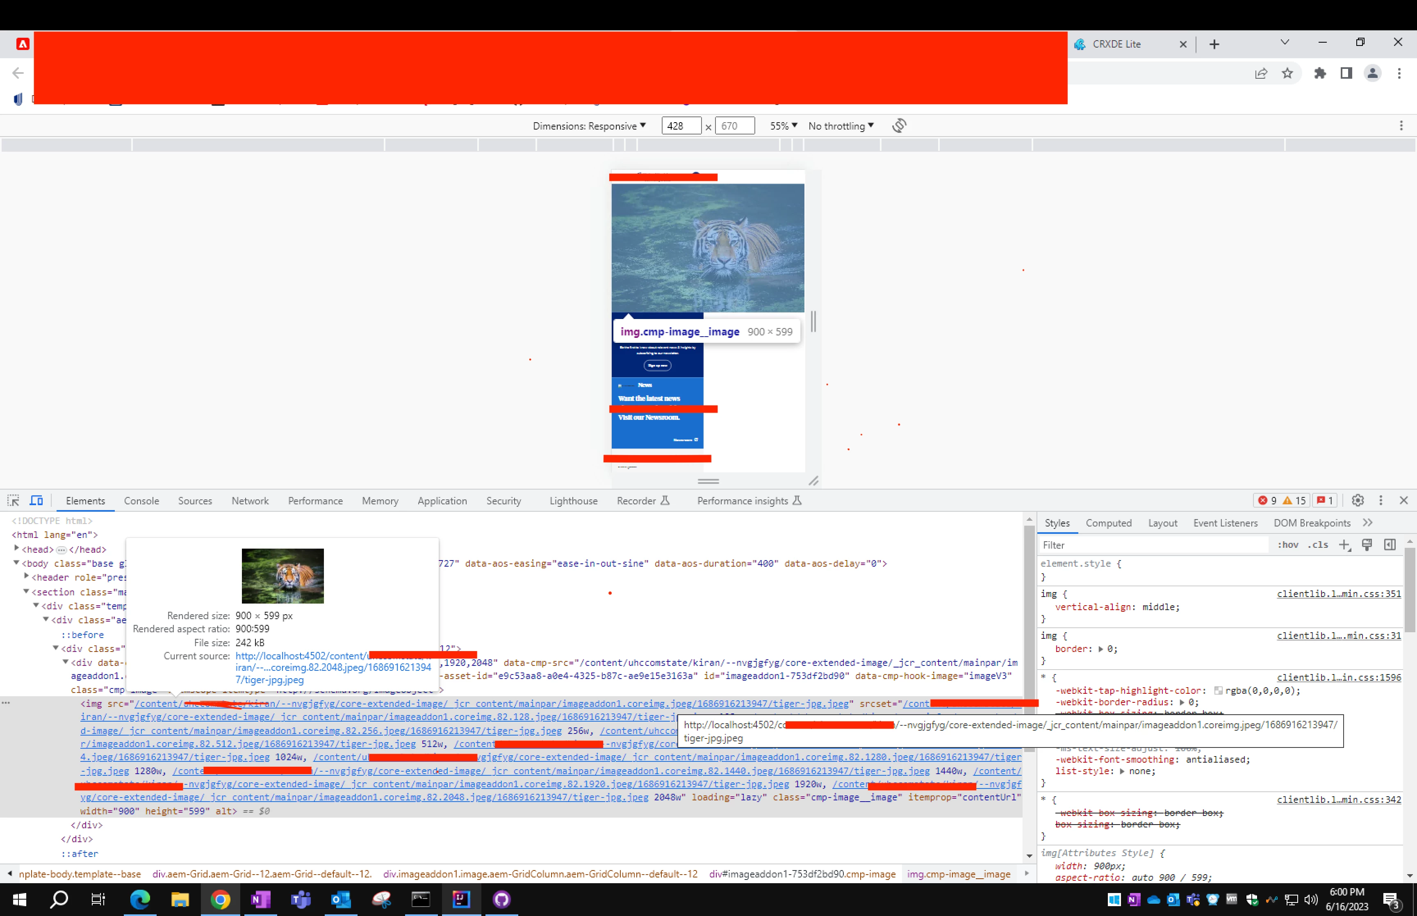The image size is (1417, 916).
Task: Open the Dimensions: Responsive dropdown
Action: coord(589,126)
